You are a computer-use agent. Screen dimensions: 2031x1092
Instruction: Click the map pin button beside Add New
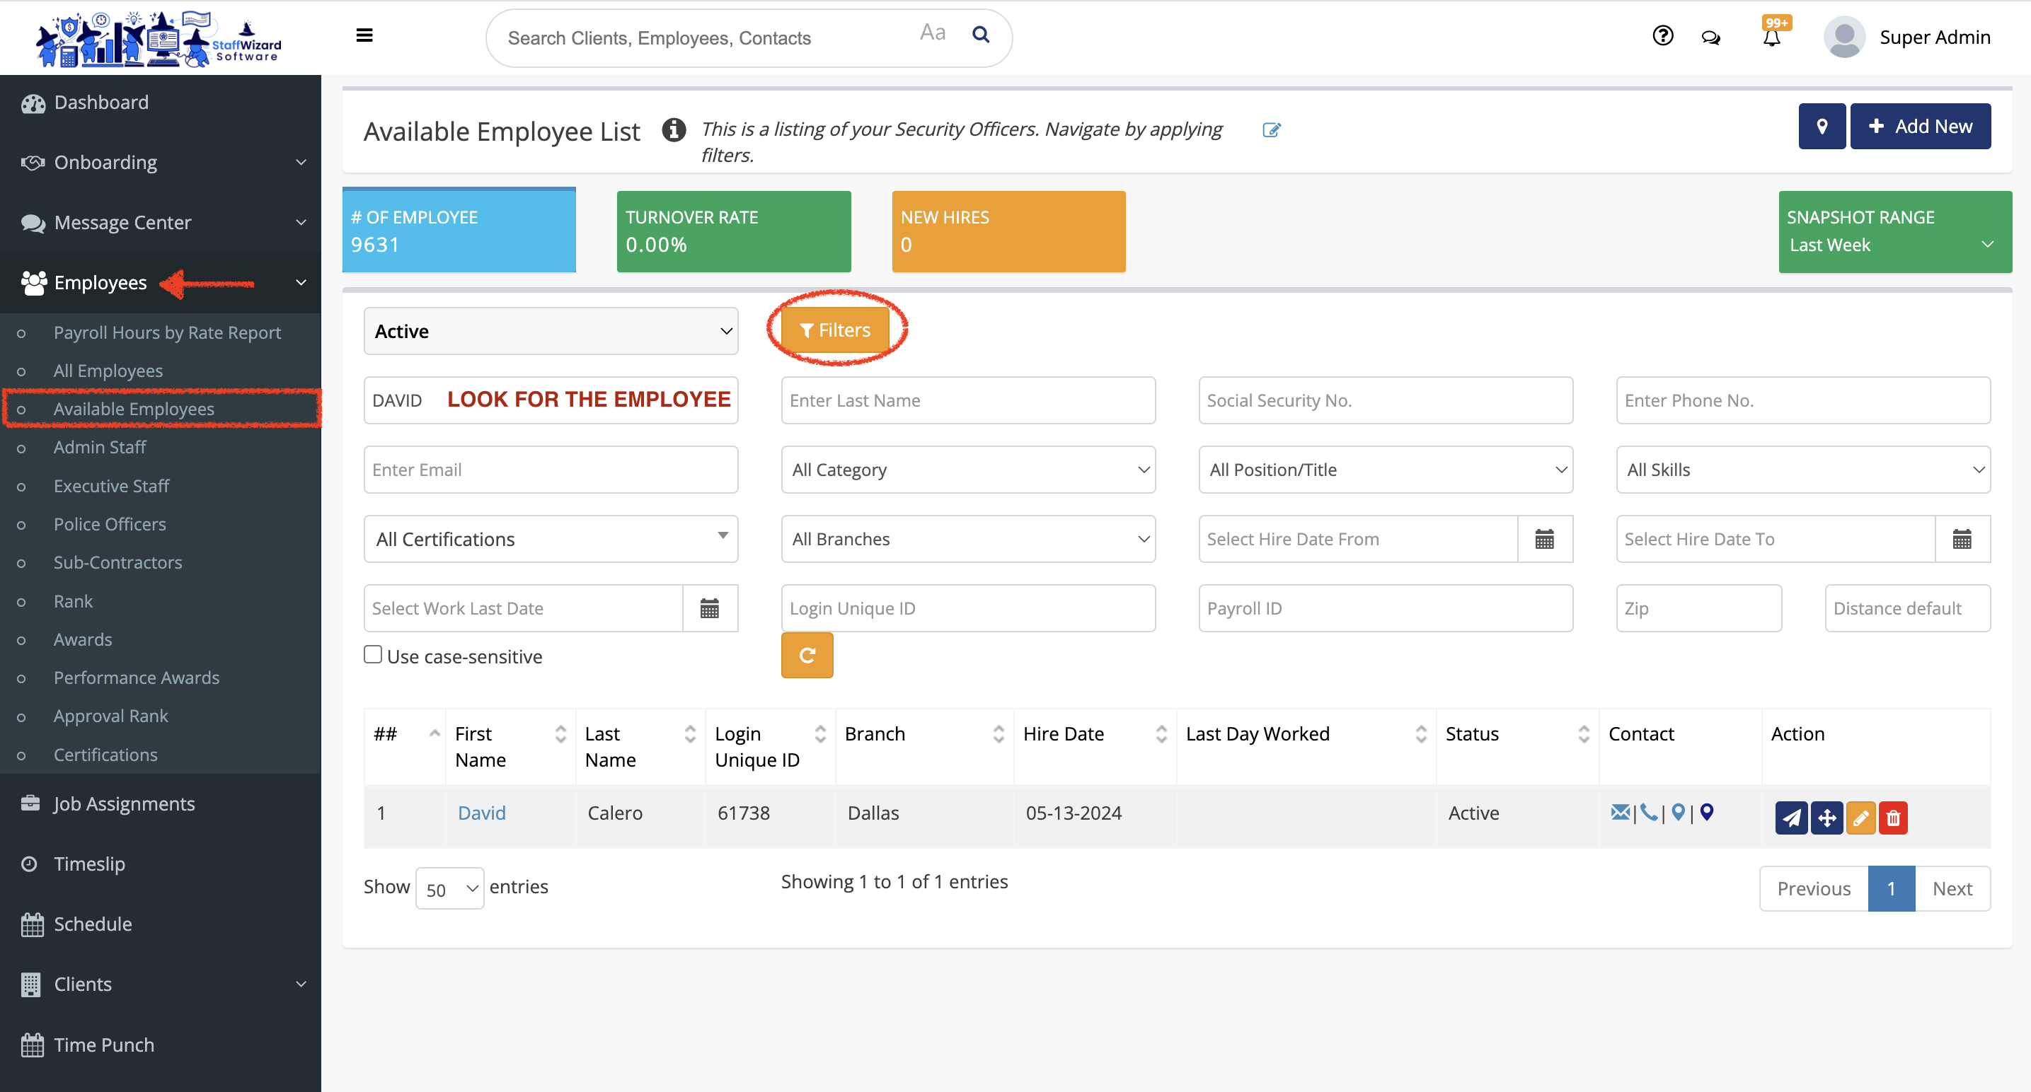pyautogui.click(x=1822, y=126)
